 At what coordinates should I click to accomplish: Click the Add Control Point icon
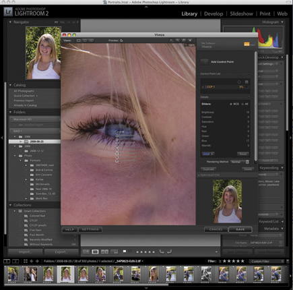coord(204,62)
